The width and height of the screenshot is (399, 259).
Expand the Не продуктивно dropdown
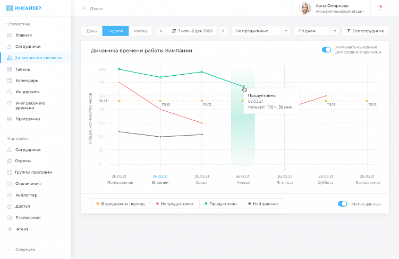coord(261,31)
